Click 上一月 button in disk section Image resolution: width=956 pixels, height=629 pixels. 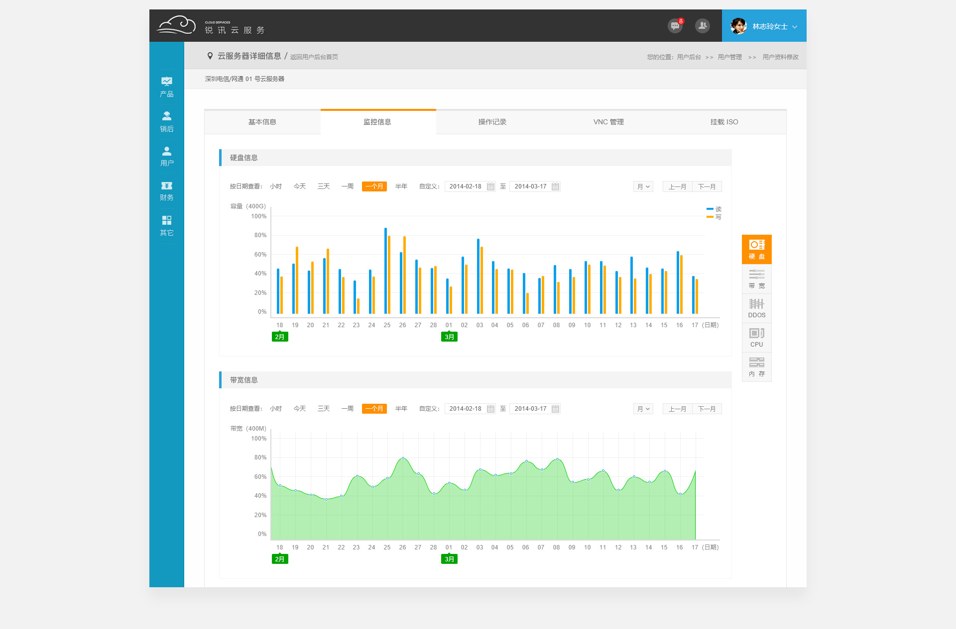[677, 186]
